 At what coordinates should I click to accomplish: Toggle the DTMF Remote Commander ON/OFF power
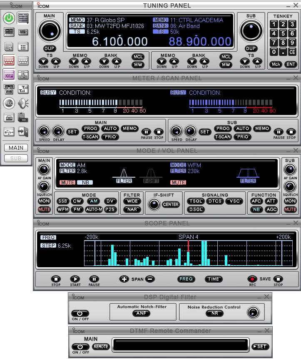pyautogui.click(x=80, y=346)
